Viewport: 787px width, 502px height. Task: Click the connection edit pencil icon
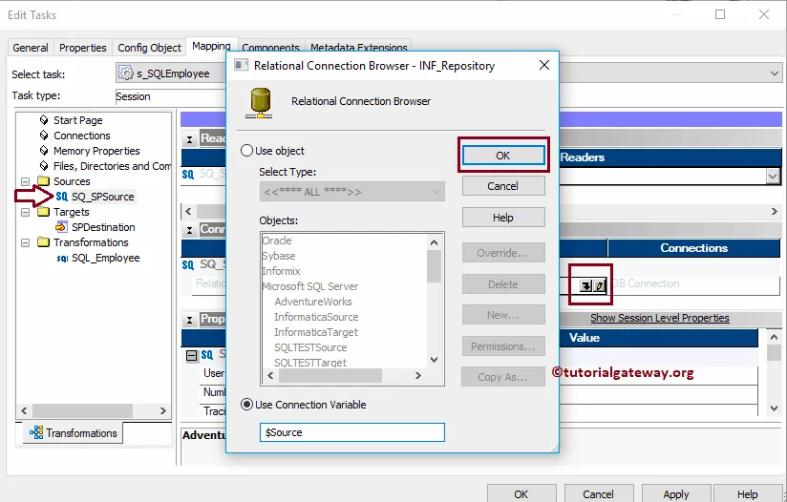click(x=599, y=284)
